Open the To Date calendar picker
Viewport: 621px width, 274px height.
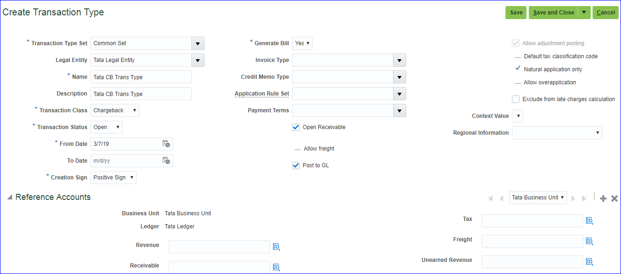tap(166, 161)
